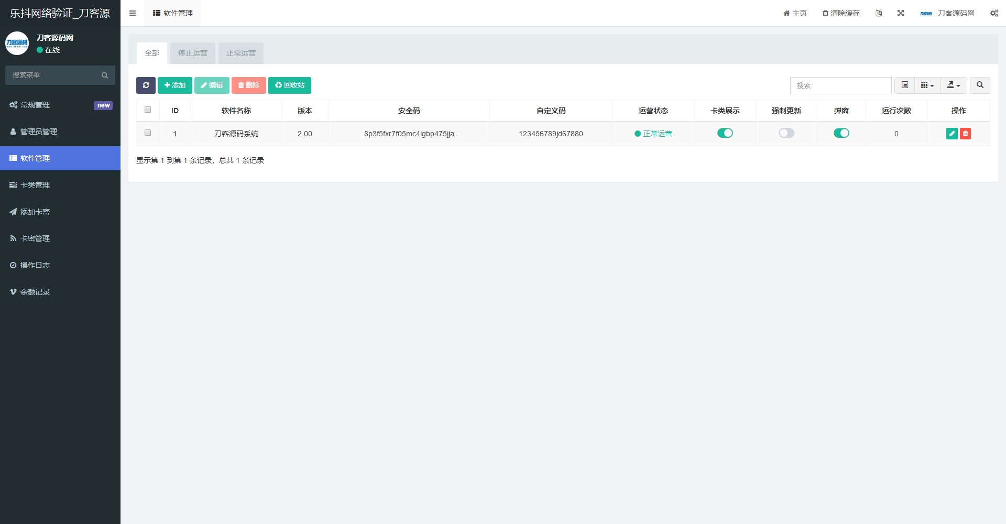Image resolution: width=1006 pixels, height=524 pixels.
Task: Disable the 卡类展示 switch
Action: point(725,133)
